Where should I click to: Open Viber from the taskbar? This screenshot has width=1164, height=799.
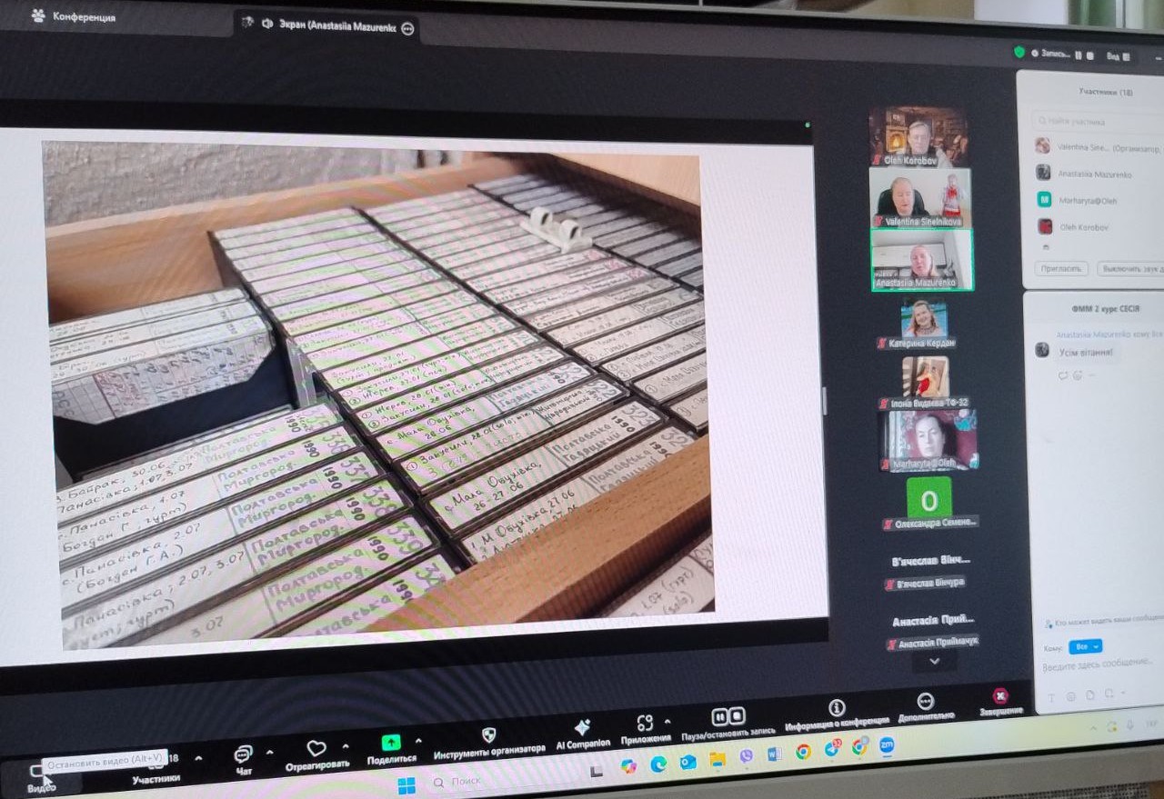747,756
